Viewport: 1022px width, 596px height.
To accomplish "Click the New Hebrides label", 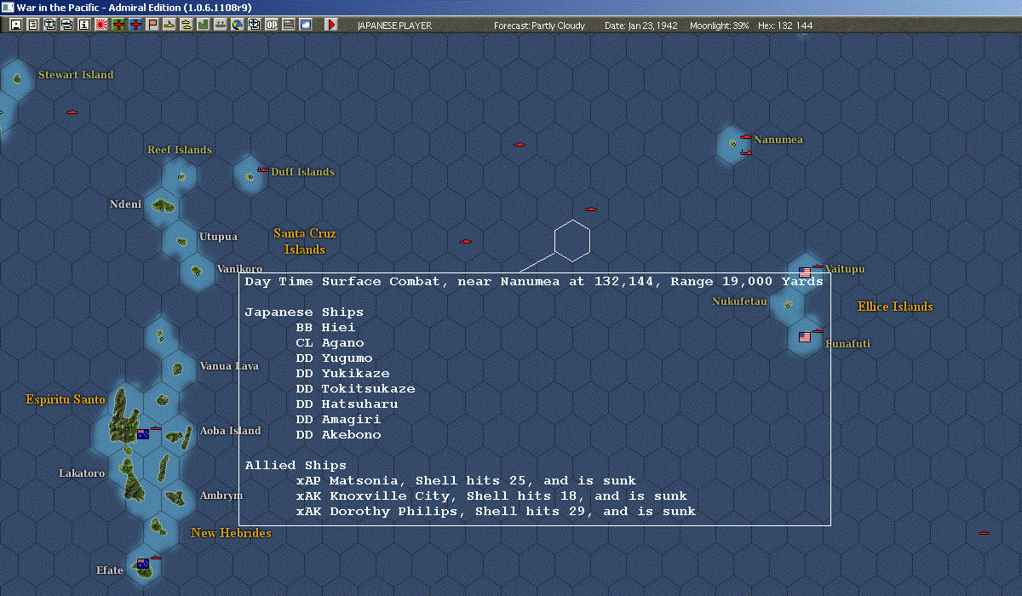I will (231, 533).
